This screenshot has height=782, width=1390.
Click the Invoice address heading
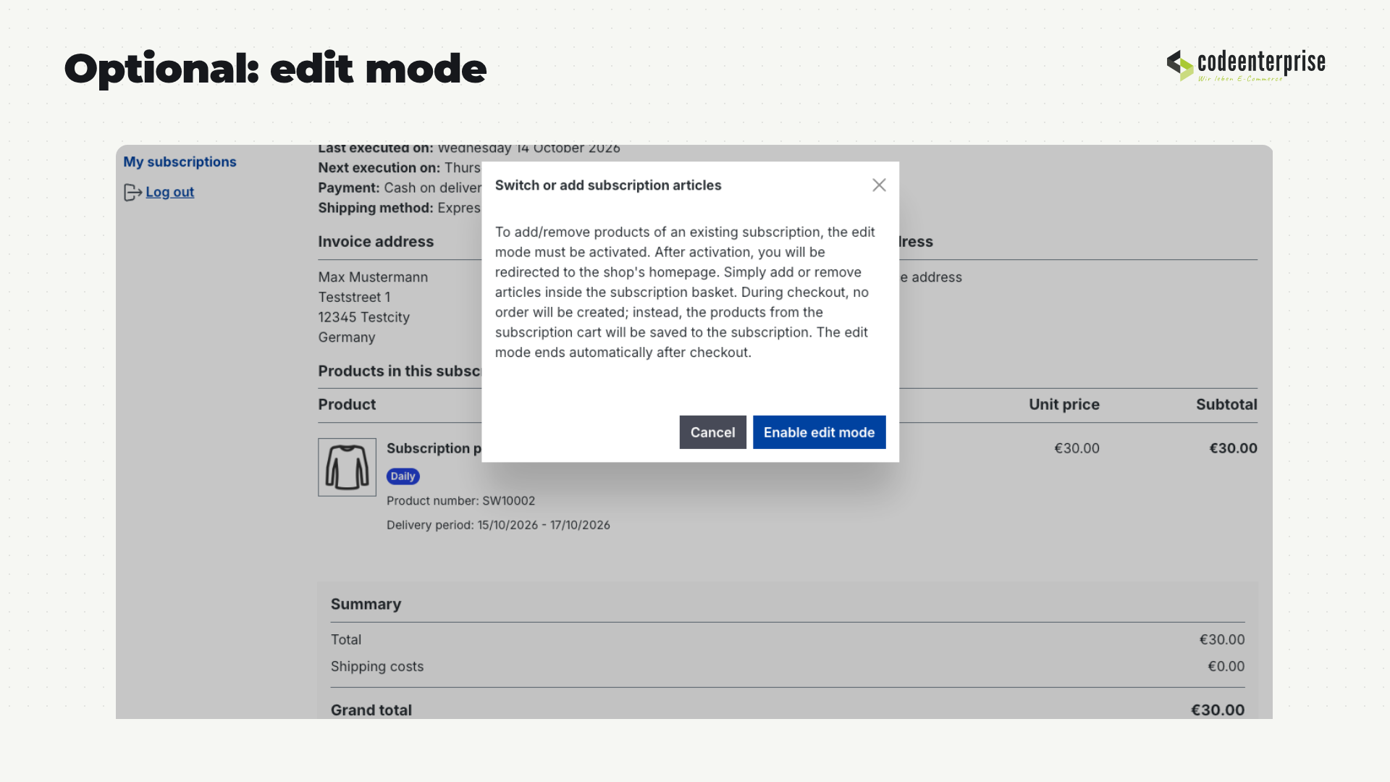tap(376, 242)
